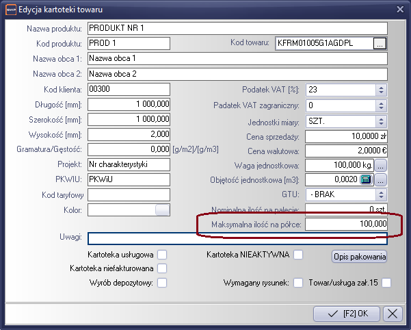This screenshot has width=411, height=330.
Task: Close the Edycja kartoteki towaru window
Action: pos(399,9)
